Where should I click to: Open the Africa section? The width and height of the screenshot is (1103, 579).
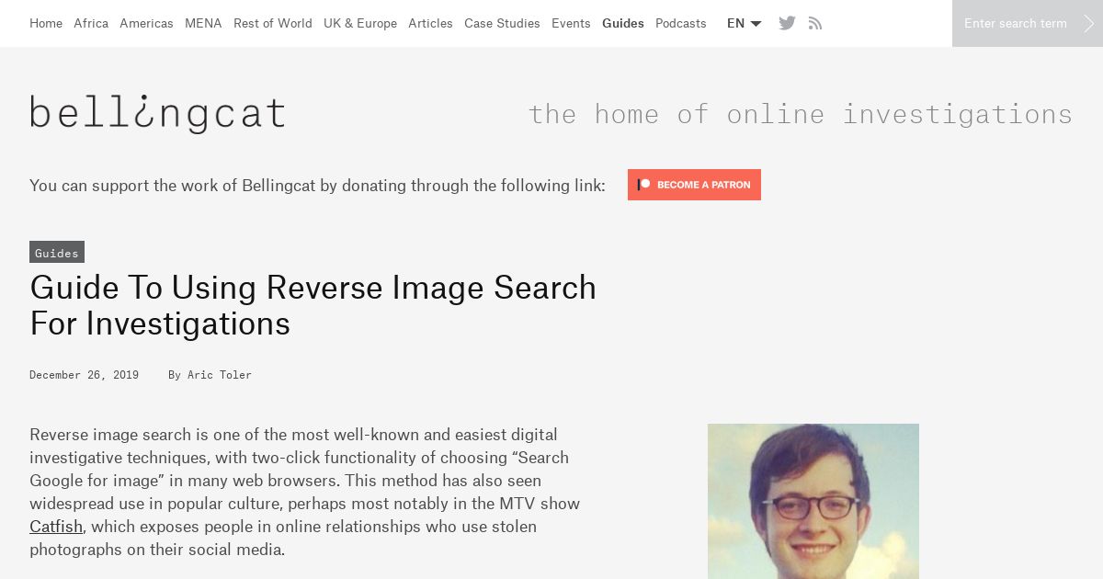[x=91, y=23]
